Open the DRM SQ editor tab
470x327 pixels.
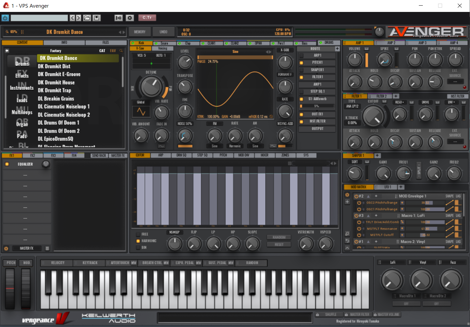click(181, 155)
